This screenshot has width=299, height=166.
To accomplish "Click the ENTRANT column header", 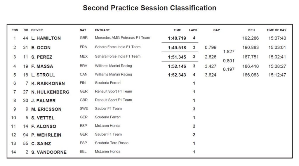I will coord(102,30).
